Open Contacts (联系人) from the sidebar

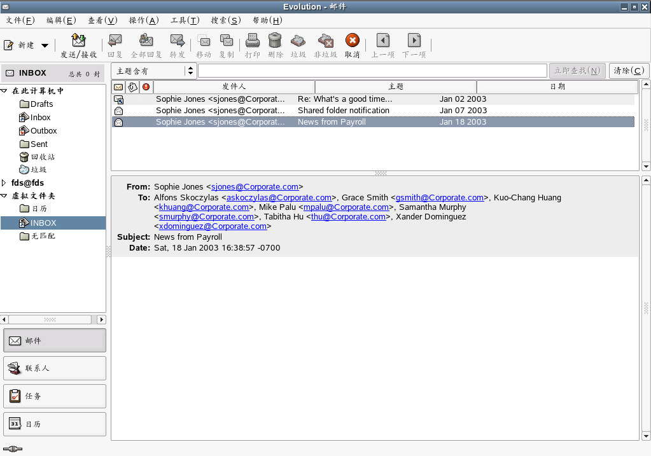(x=55, y=368)
